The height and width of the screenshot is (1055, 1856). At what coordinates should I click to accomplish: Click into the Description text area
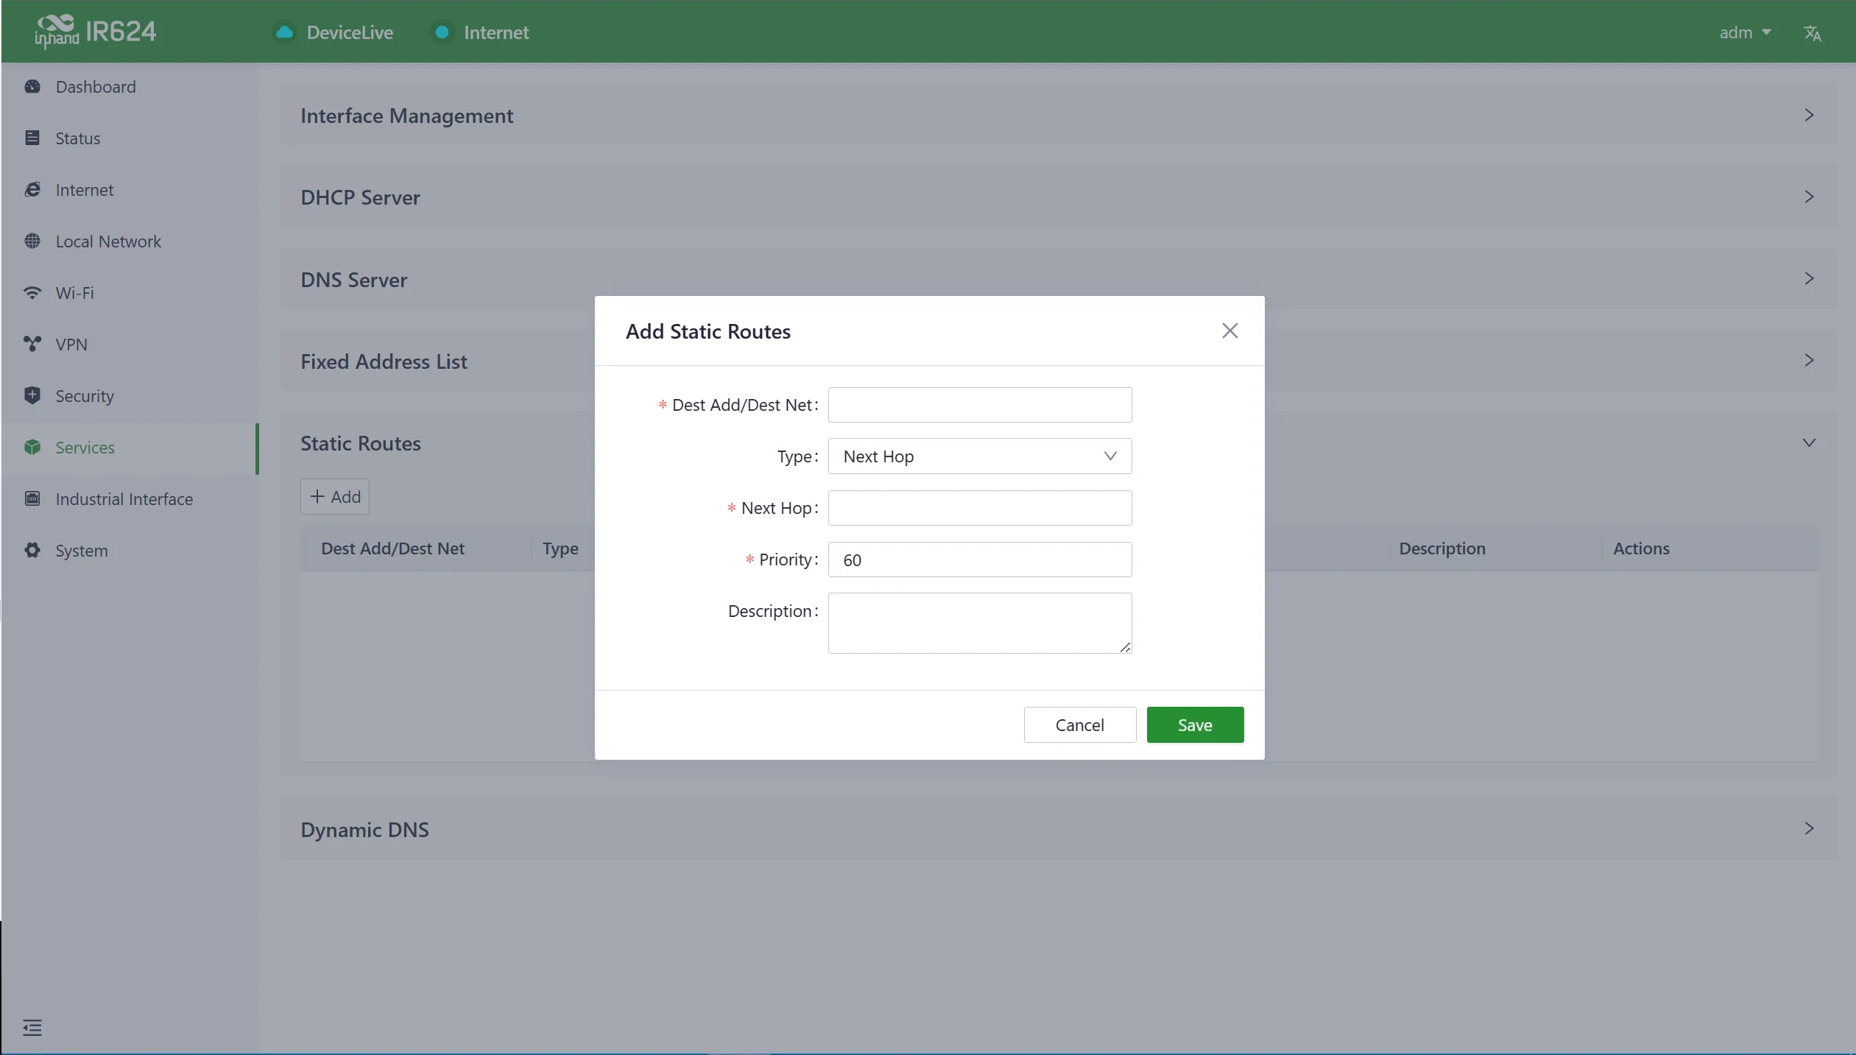pyautogui.click(x=979, y=624)
